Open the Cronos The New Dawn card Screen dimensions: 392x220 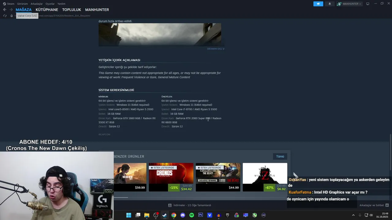click(171, 177)
